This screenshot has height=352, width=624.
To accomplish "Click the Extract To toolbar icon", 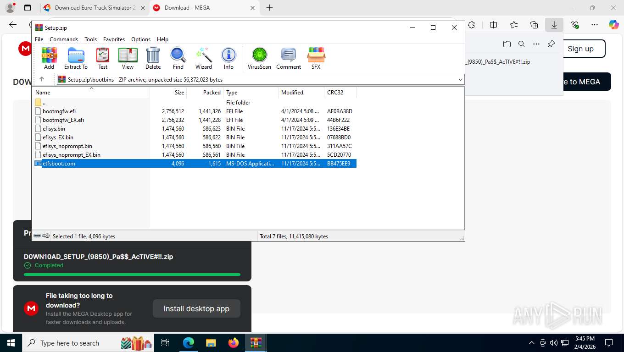I will (x=76, y=58).
